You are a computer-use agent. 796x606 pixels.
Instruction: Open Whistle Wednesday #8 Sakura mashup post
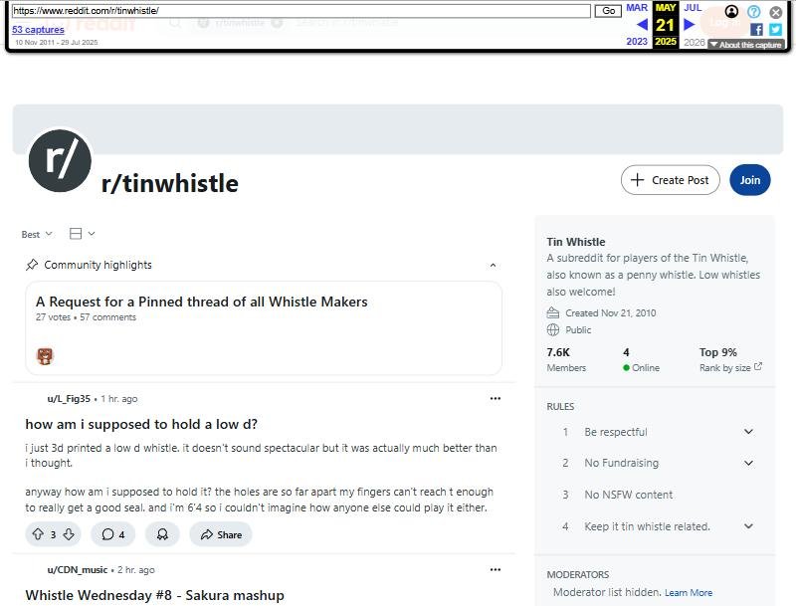click(155, 595)
